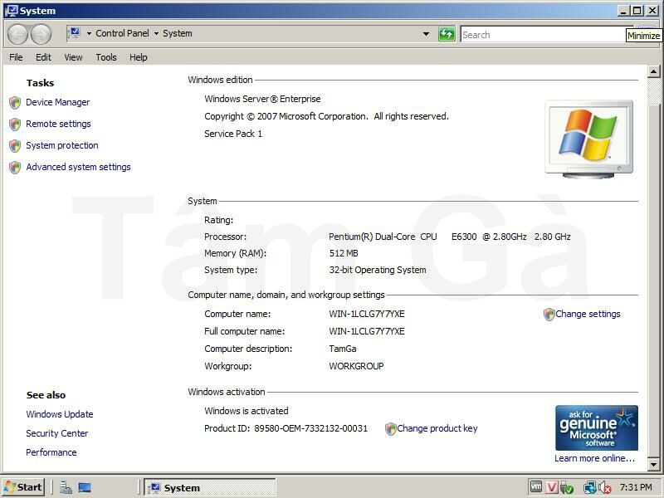
Task: Click Windows Server Enterprise text
Action: point(262,99)
